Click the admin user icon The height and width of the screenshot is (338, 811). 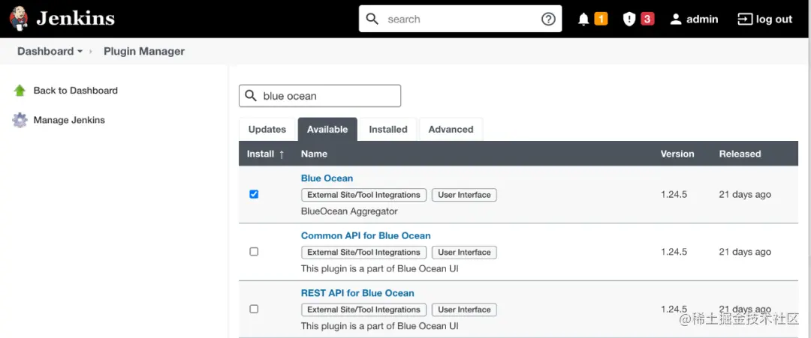click(676, 19)
